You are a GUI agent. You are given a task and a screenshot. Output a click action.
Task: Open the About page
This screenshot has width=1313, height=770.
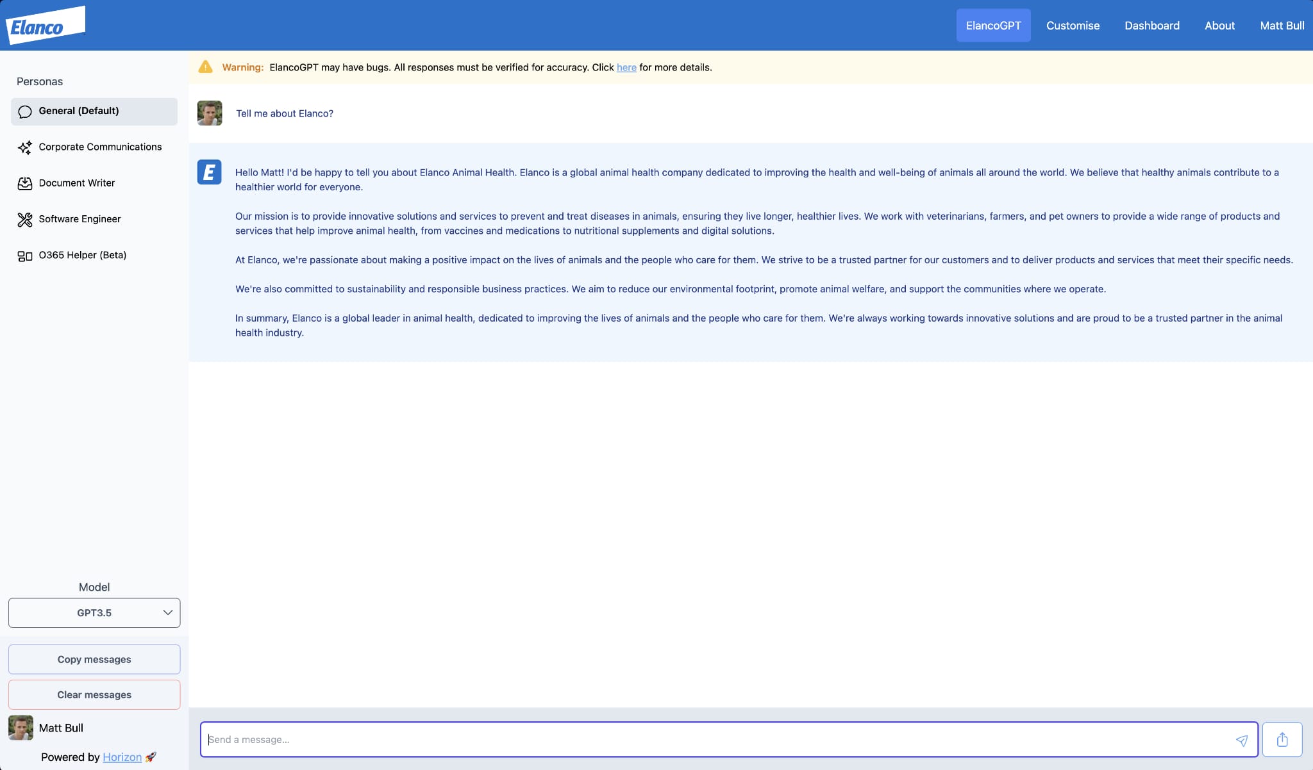pyautogui.click(x=1219, y=26)
